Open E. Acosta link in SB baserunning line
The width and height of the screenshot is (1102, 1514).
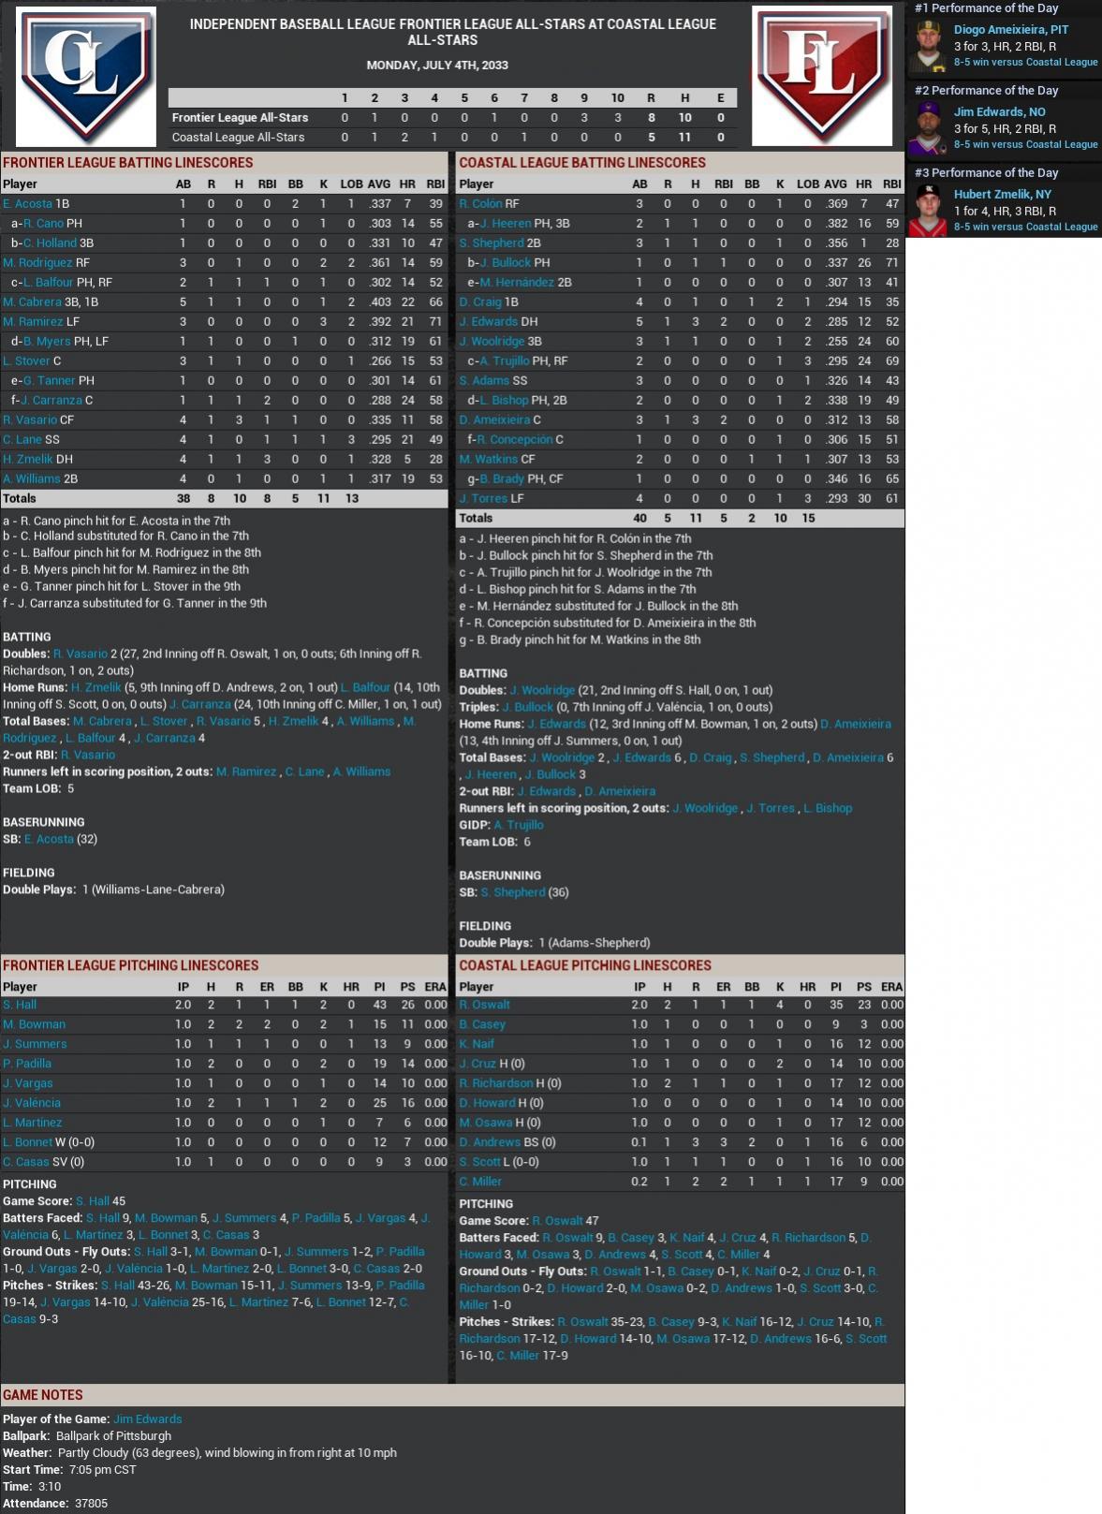coord(49,839)
